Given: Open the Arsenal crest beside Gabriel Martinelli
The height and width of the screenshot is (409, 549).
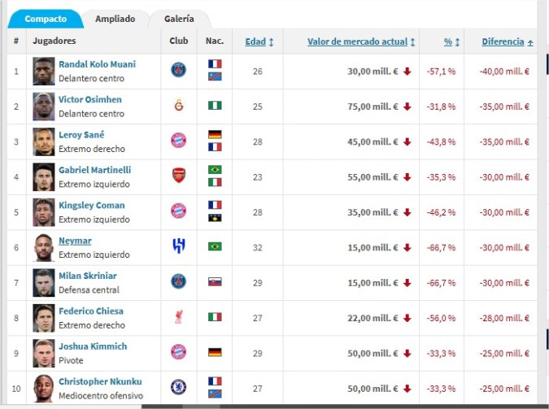Looking at the screenshot, I should pyautogui.click(x=178, y=176).
